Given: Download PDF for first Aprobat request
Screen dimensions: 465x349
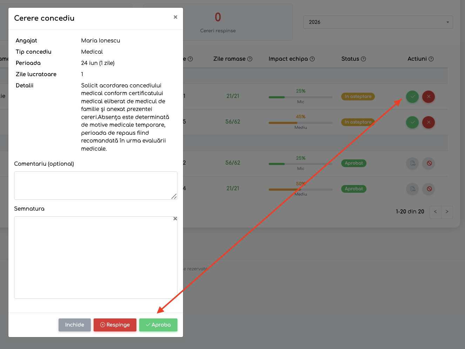Looking at the screenshot, I should tap(412, 163).
